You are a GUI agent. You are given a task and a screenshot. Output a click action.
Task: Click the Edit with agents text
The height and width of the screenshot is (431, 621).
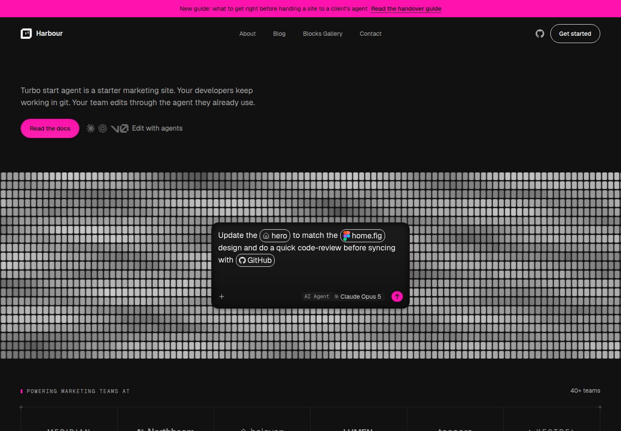[157, 128]
